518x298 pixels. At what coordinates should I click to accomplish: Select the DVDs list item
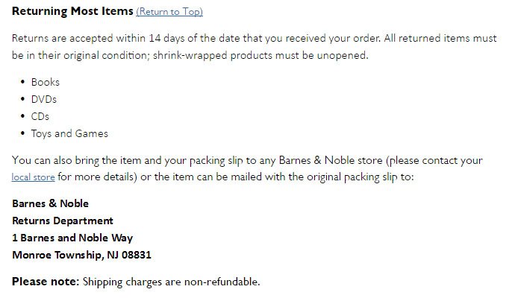click(x=44, y=99)
